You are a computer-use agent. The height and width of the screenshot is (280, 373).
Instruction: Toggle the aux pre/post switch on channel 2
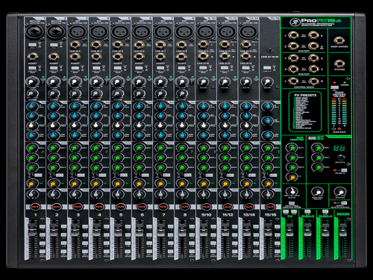pyautogui.click(x=59, y=175)
